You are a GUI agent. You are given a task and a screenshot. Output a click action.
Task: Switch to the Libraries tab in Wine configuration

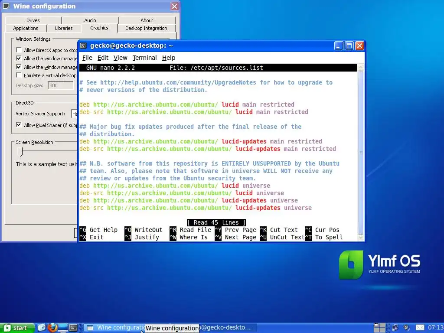coord(64,28)
